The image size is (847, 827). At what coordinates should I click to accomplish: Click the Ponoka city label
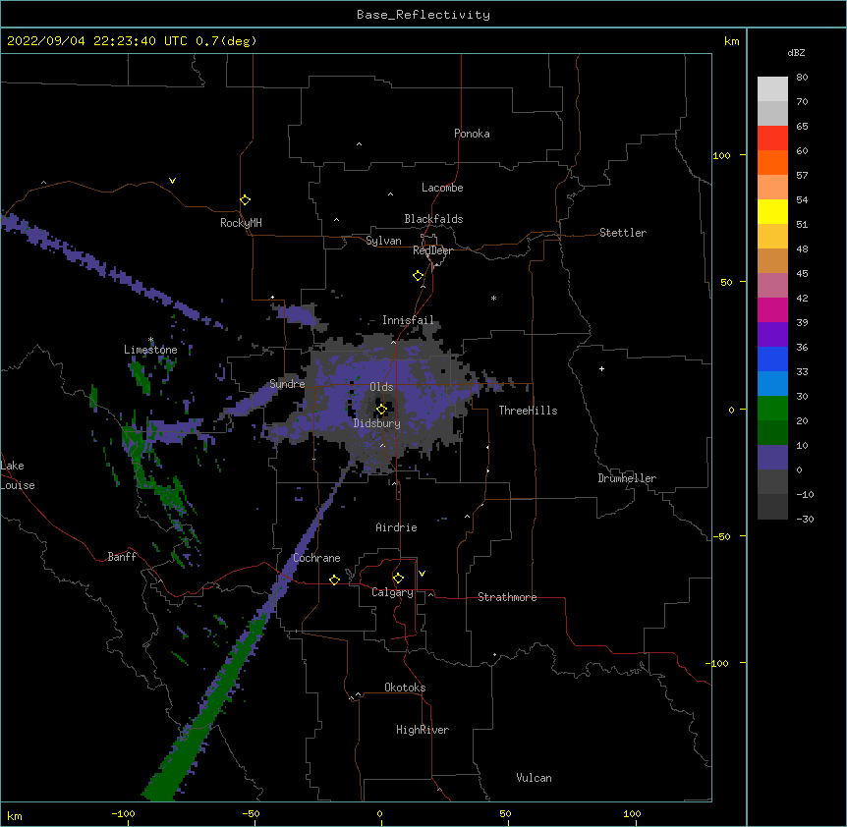click(x=472, y=134)
